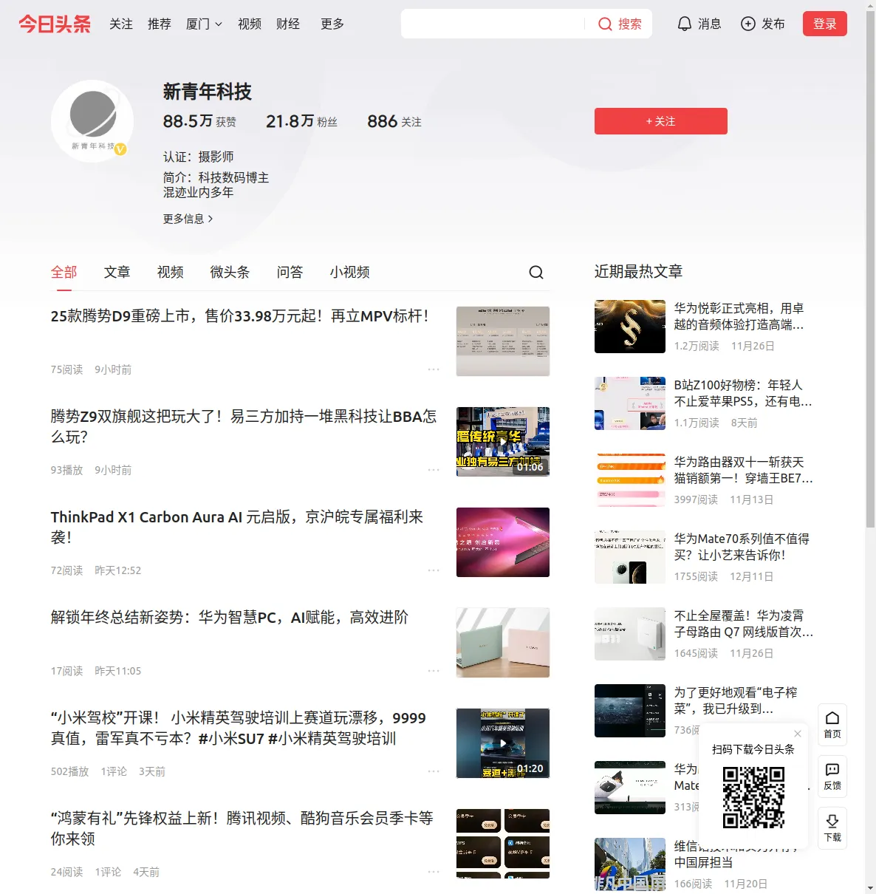The image size is (876, 894).
Task: Open the 25款腾势D9 article thumbnail
Action: pyautogui.click(x=503, y=341)
